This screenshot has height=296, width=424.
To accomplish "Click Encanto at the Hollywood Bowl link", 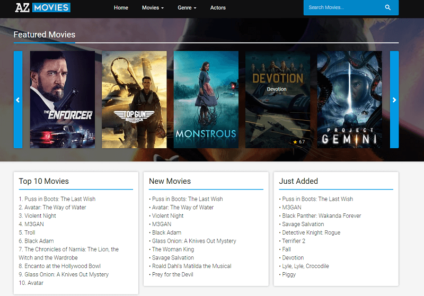I will (x=62, y=266).
